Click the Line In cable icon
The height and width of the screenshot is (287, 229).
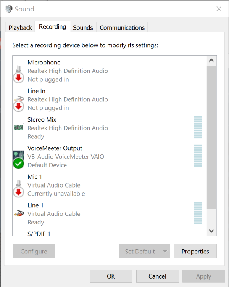(19, 103)
